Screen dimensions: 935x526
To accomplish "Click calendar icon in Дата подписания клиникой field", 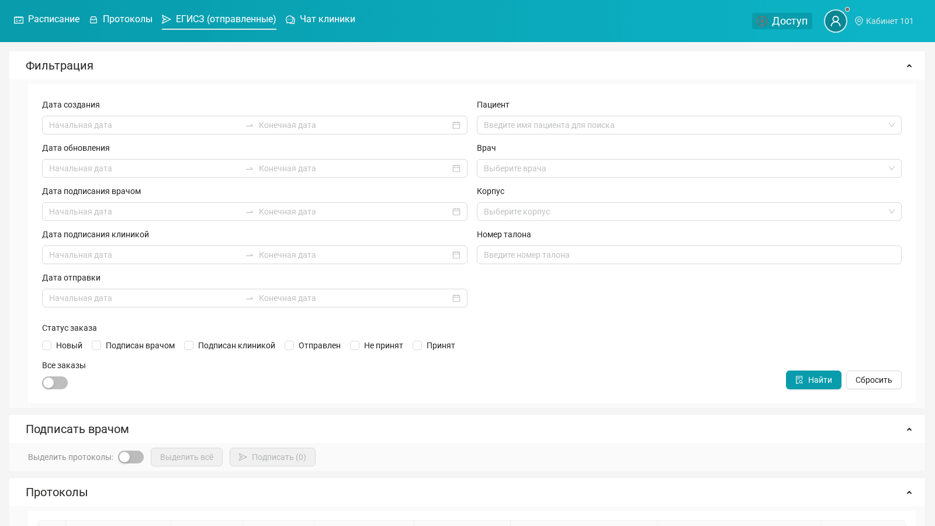I will coord(456,255).
